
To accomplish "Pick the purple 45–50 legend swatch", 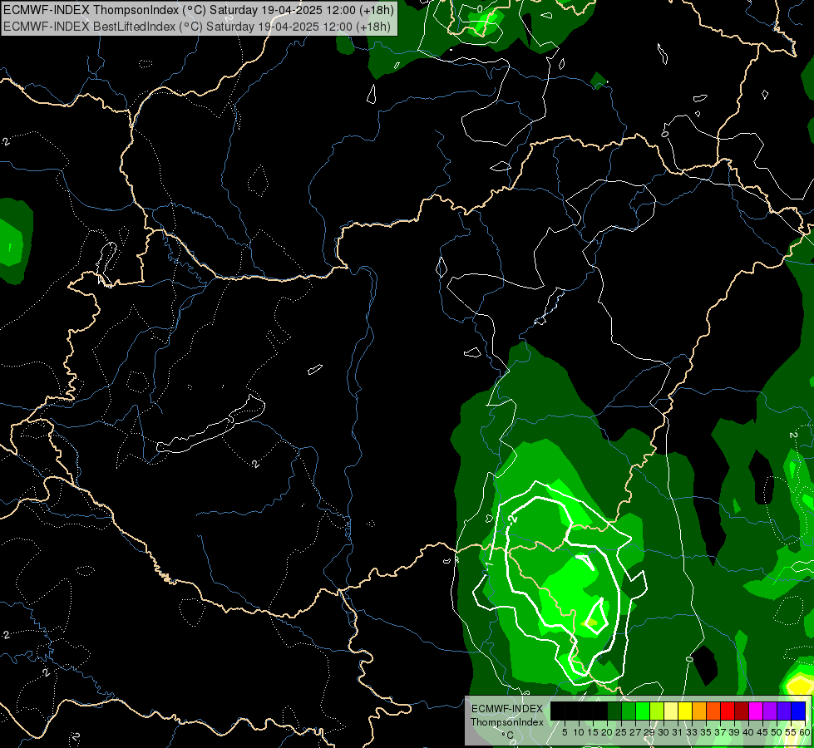I will (x=770, y=711).
